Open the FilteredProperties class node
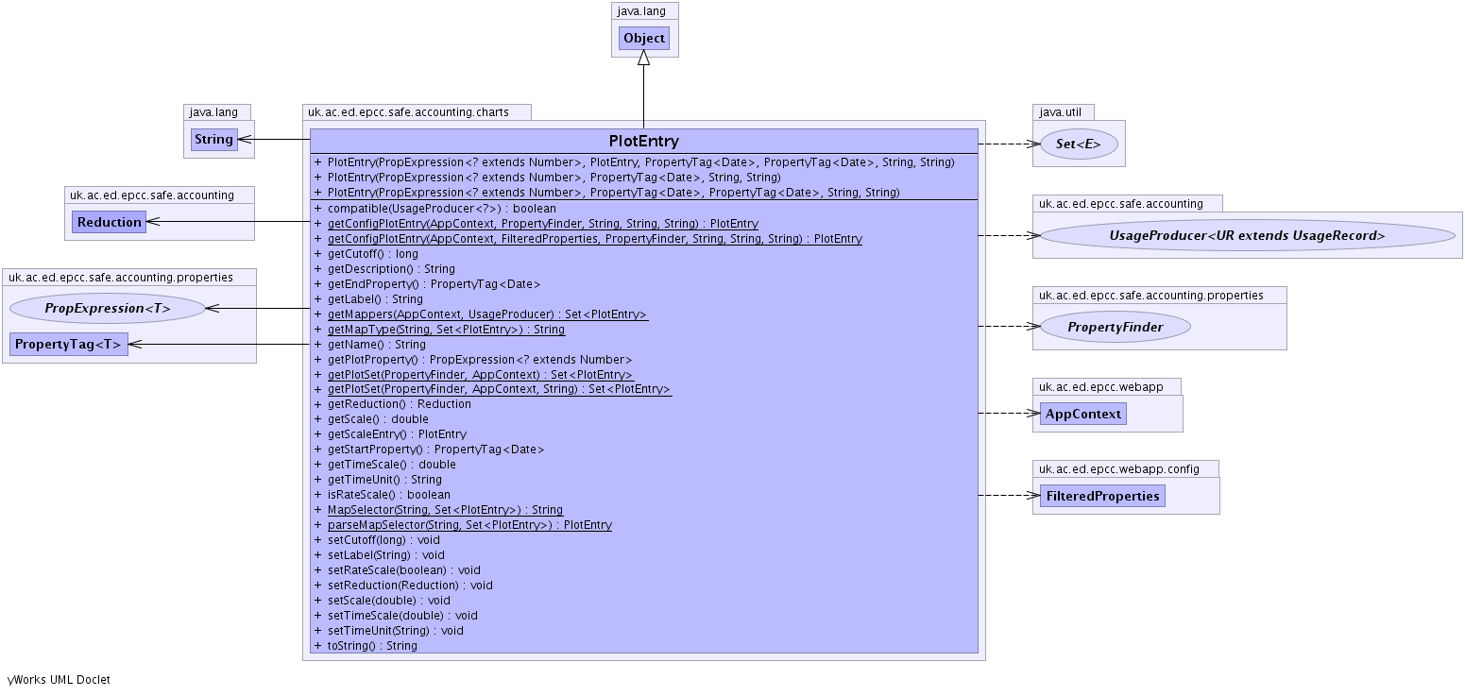Viewport: 1465px width, 696px height. [x=1101, y=496]
